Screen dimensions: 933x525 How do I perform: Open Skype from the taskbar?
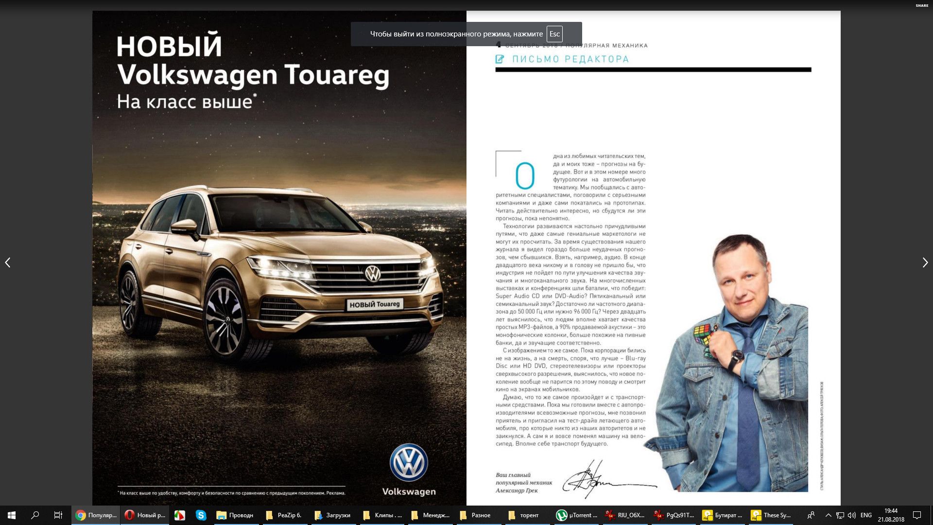(201, 515)
